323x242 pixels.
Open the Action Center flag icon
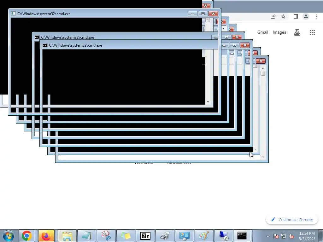[x=276, y=236]
